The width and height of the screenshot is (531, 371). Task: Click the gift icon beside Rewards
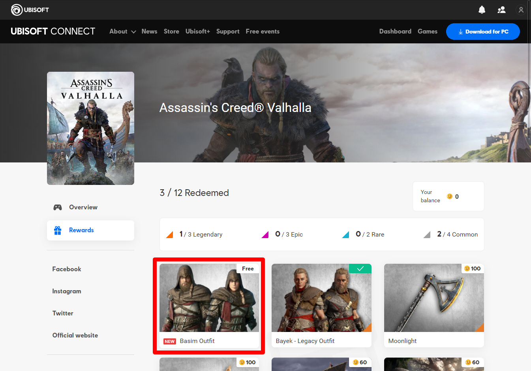(58, 230)
